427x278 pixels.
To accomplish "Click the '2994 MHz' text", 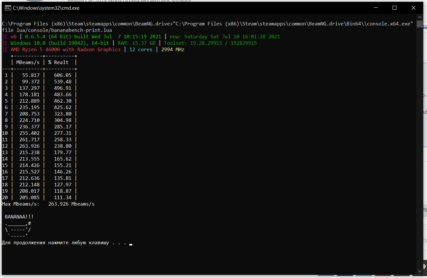I will pyautogui.click(x=173, y=50).
